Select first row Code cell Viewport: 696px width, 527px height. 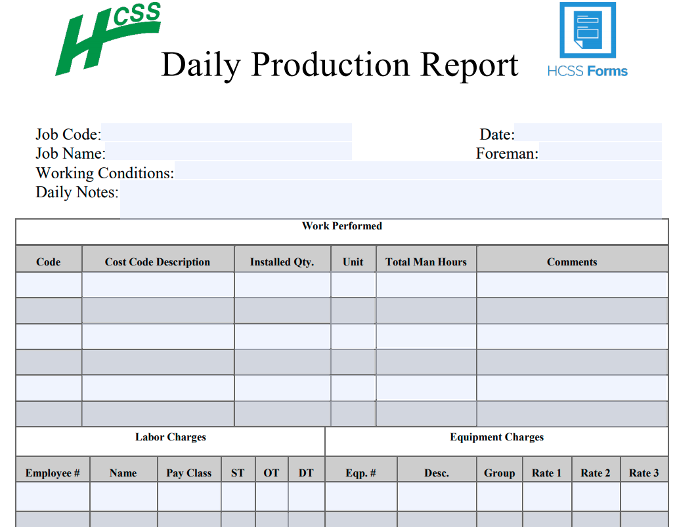(x=49, y=285)
